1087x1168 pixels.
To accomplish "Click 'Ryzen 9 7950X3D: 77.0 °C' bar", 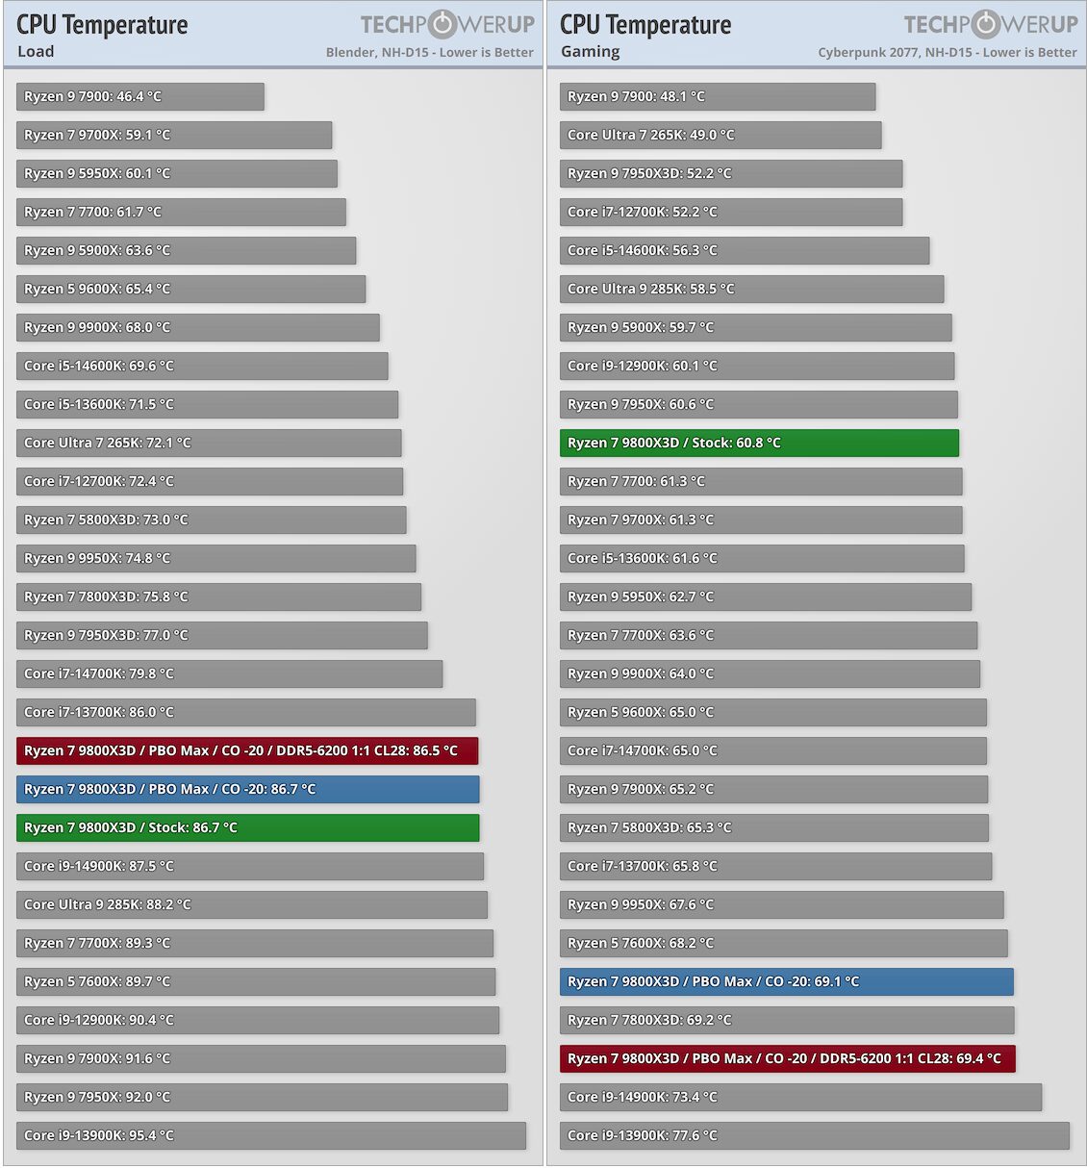I will pyautogui.click(x=222, y=635).
